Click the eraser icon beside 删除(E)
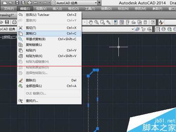This screenshot has height=132, width=176. [x=20, y=80]
